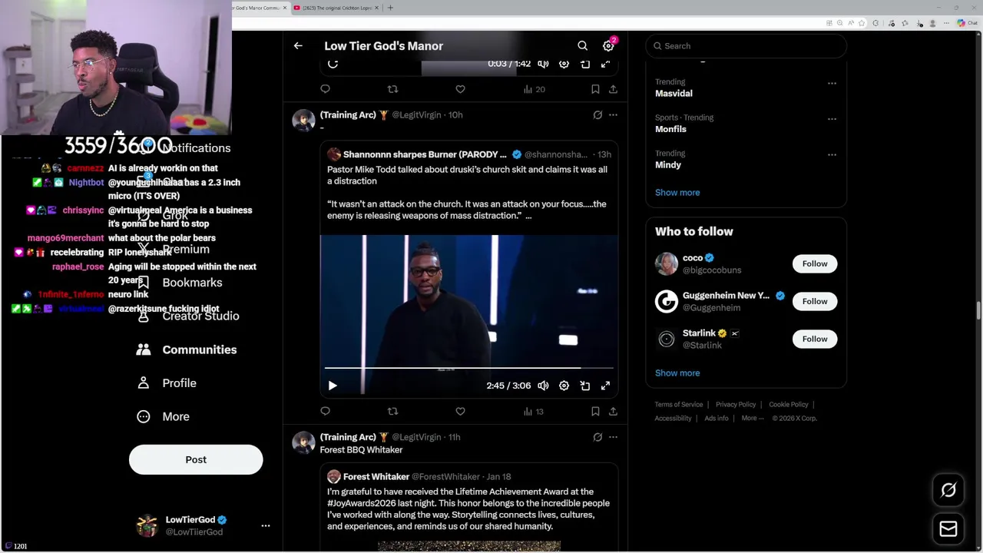Open community settings gear with notification badge
Image resolution: width=983 pixels, height=553 pixels.
coord(608,46)
